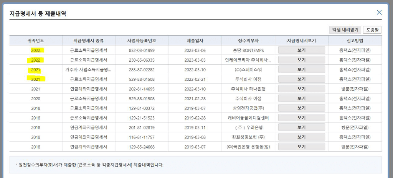The height and width of the screenshot is (178, 393).
Task: Click 보기 for 한화생명보험 (주) row
Action: pyautogui.click(x=302, y=137)
